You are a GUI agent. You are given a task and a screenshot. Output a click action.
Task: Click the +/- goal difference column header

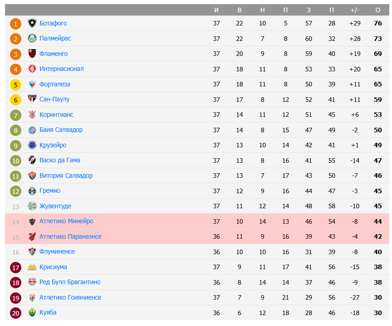click(355, 10)
